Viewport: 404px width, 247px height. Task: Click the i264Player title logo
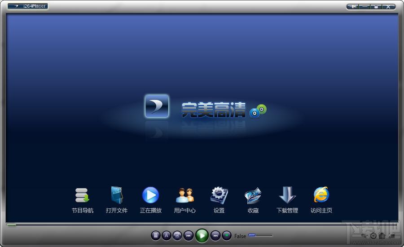(28, 6)
